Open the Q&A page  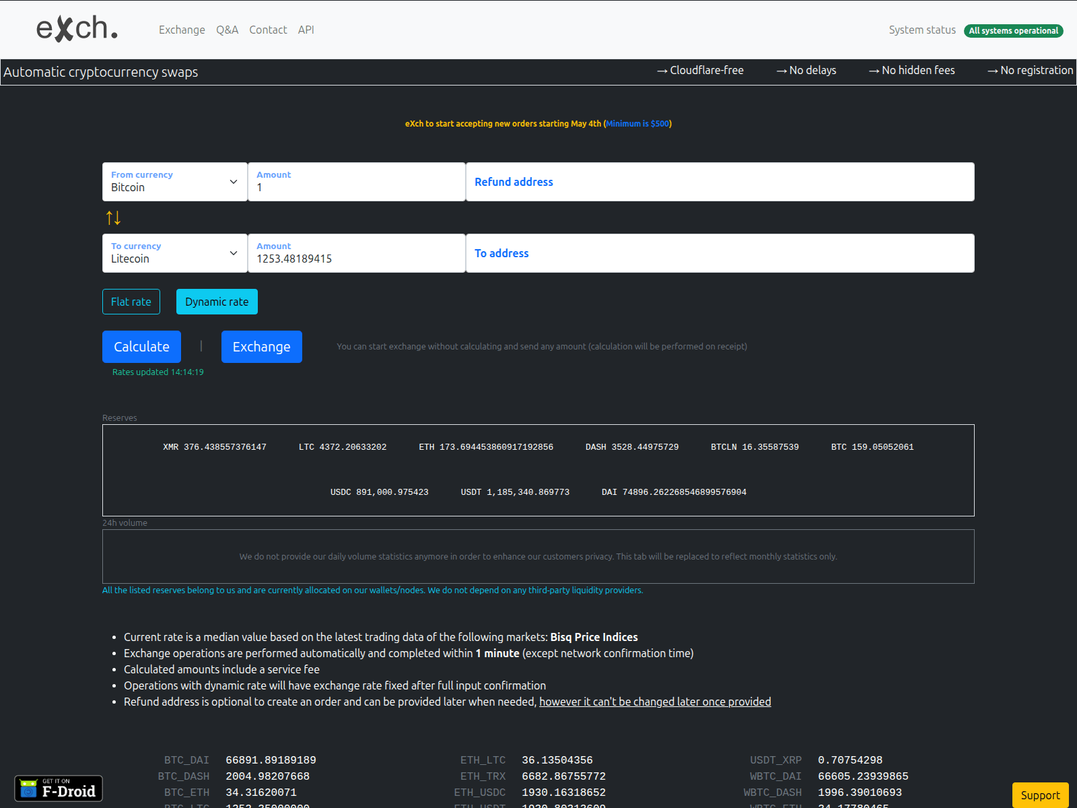coord(228,30)
